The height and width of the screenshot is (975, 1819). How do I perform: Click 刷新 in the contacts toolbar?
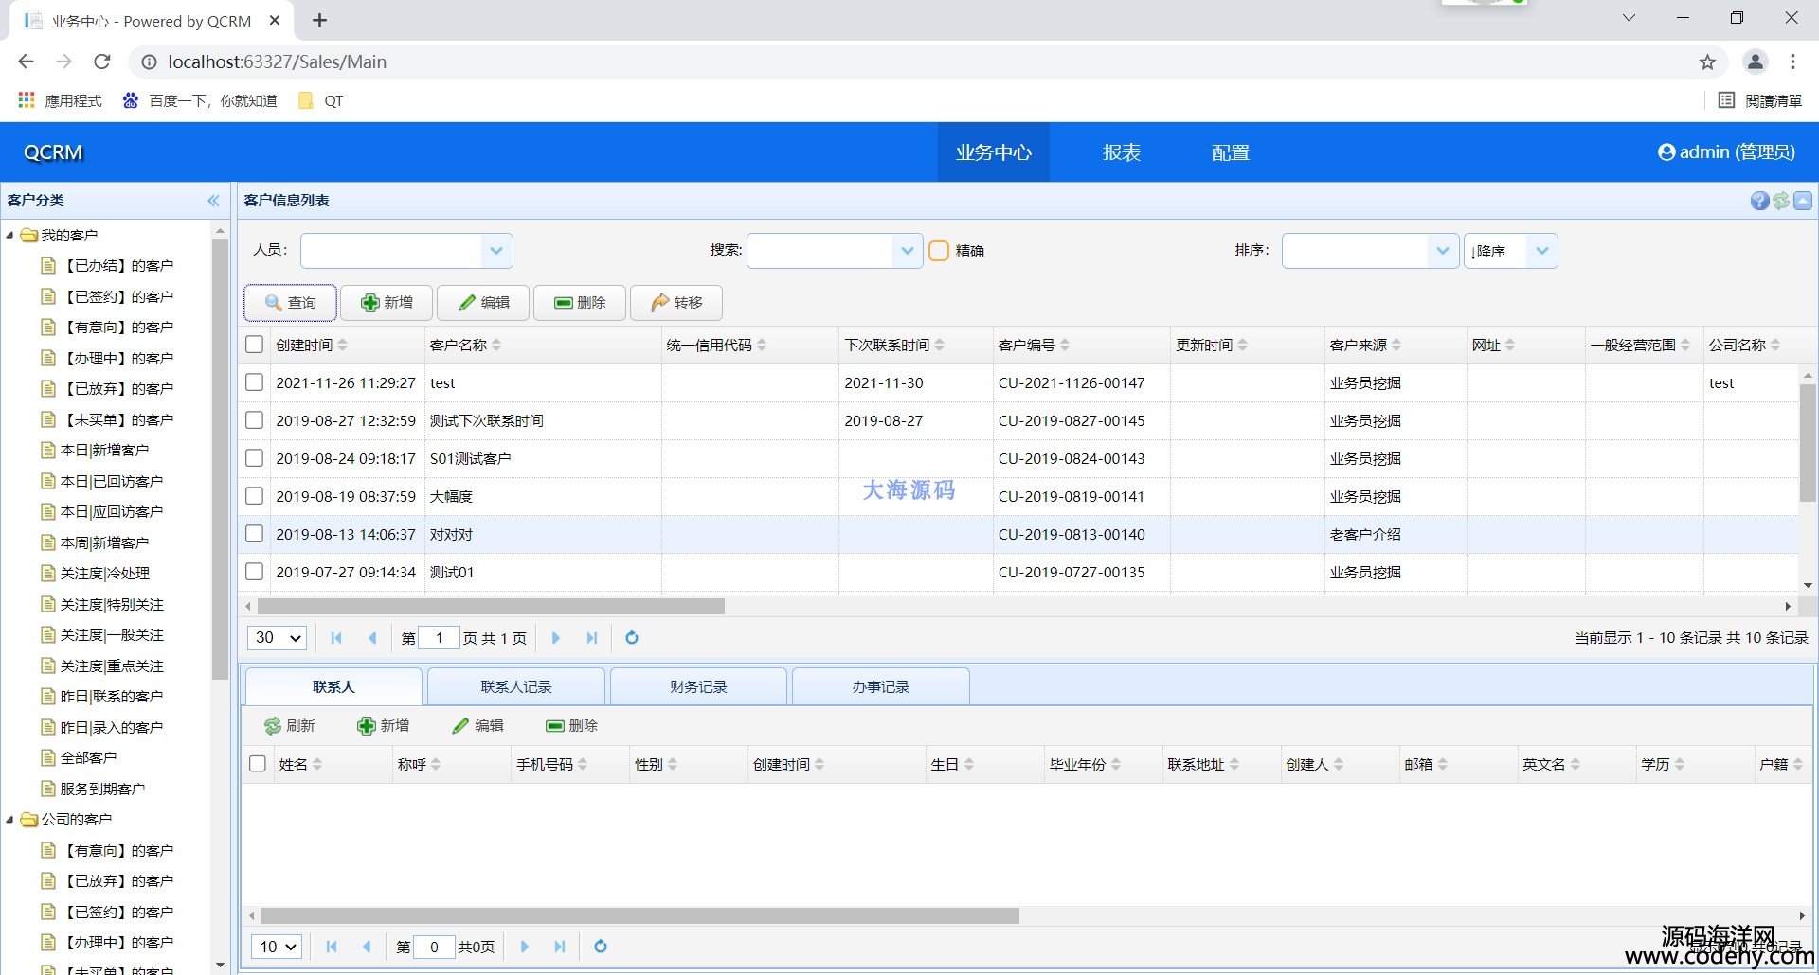click(x=290, y=726)
